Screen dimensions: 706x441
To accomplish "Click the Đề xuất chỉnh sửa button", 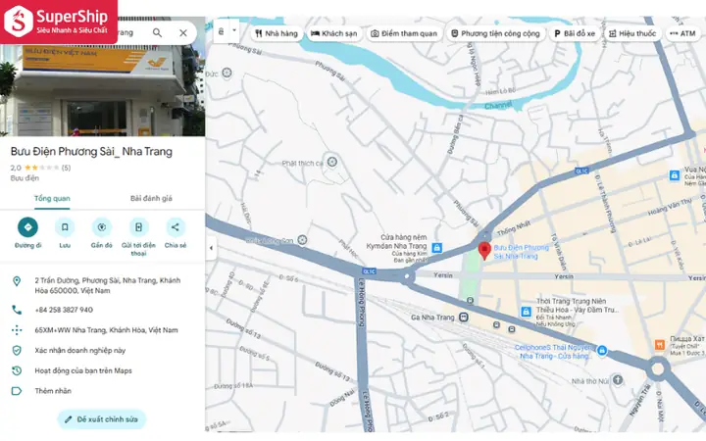I will tap(102, 419).
